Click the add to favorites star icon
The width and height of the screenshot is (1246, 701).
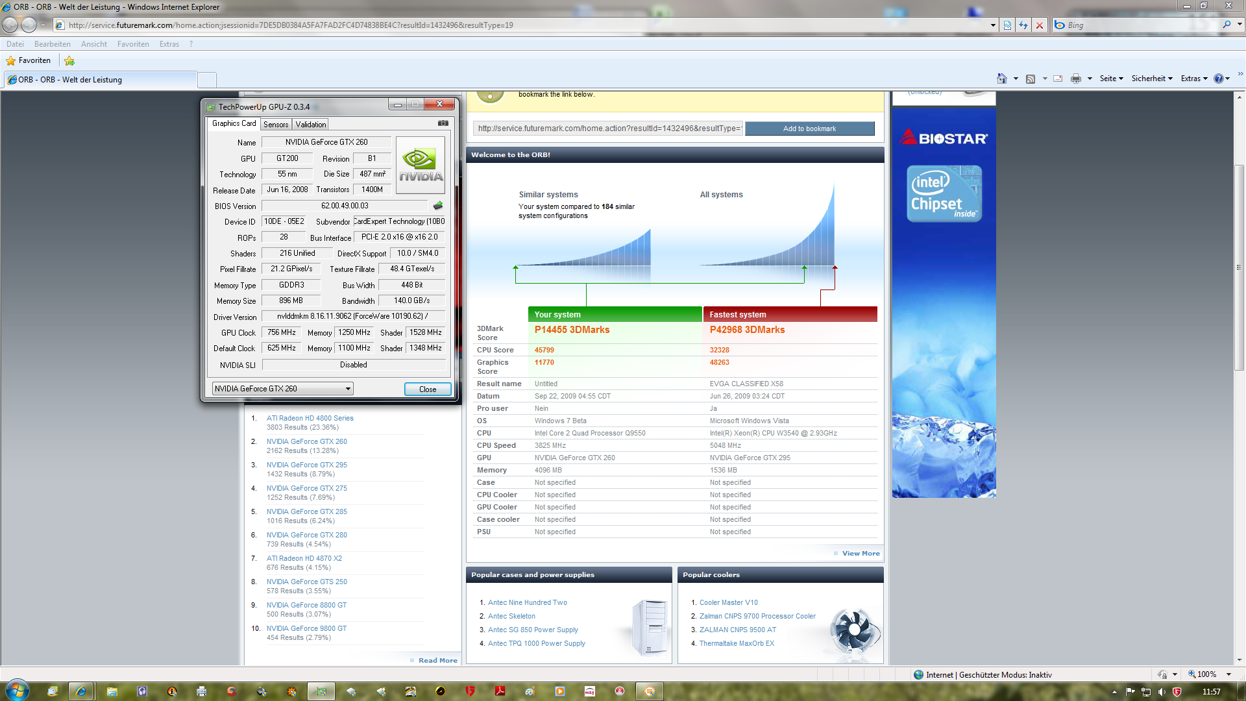(69, 60)
